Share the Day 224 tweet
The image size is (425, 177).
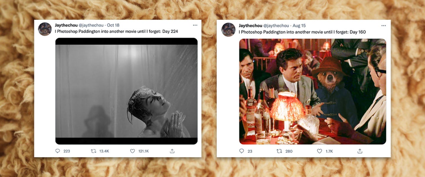[x=172, y=151]
